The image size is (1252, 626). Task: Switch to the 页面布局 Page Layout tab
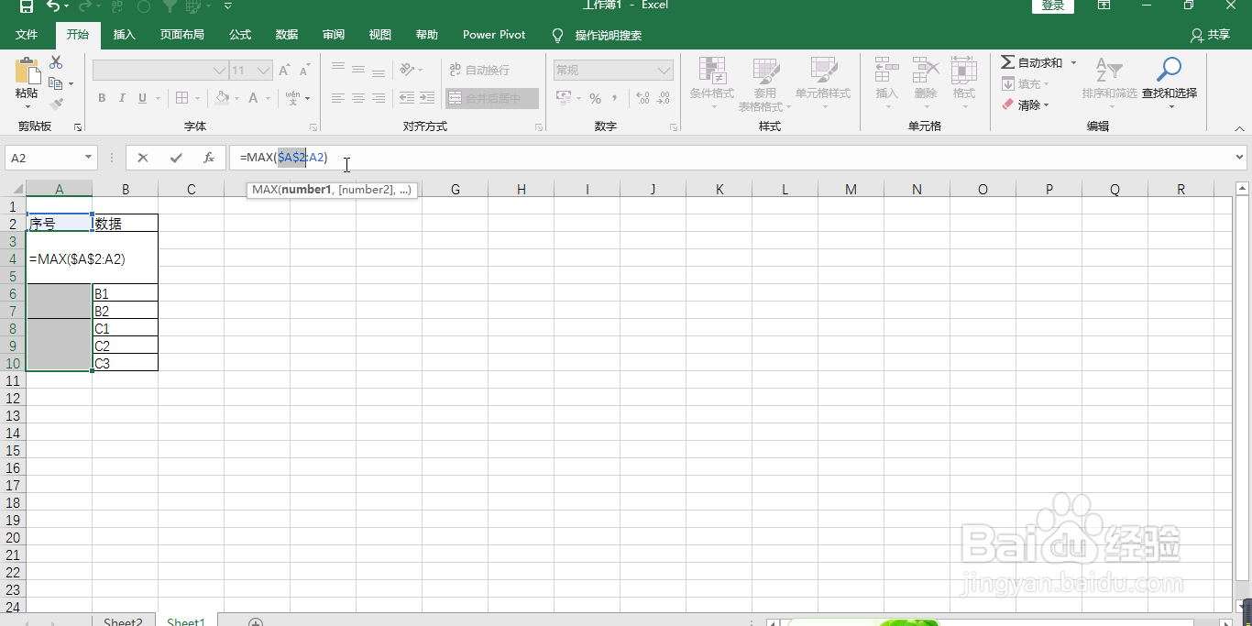click(182, 35)
